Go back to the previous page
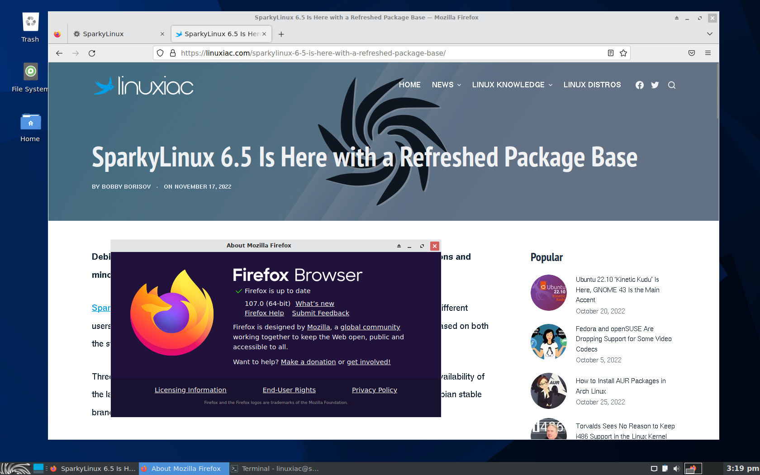Image resolution: width=760 pixels, height=475 pixels. pyautogui.click(x=59, y=53)
